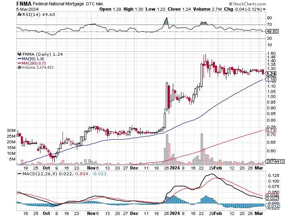Image resolution: width=286 pixels, height=217 pixels.
Task: Click the -0.012 tag on the MACD axis
Action: (x=272, y=206)
